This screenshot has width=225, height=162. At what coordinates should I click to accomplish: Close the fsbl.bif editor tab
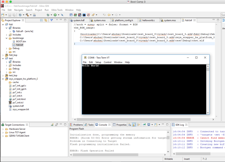(194, 20)
